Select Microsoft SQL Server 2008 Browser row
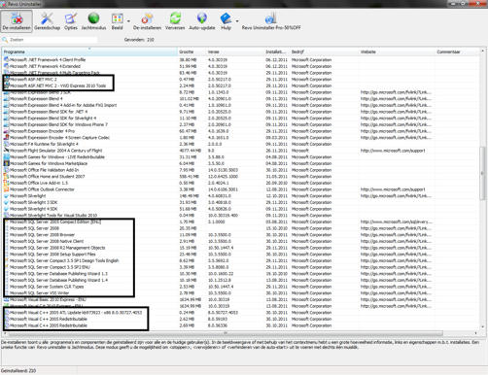The image size is (488, 375). click(x=42, y=235)
